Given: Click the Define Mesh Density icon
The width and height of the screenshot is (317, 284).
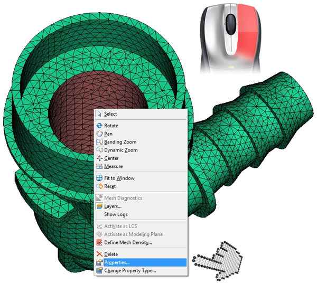Looking at the screenshot, I should [99, 243].
